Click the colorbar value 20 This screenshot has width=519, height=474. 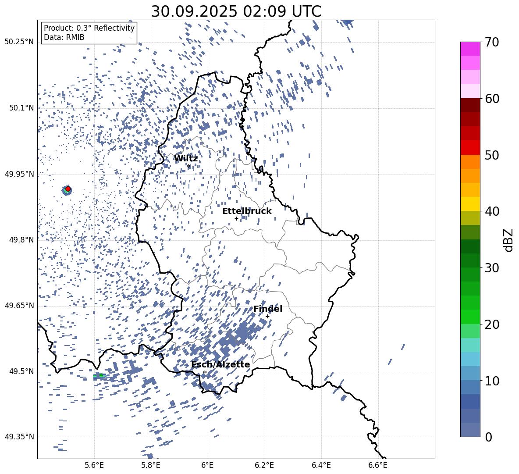(492, 324)
